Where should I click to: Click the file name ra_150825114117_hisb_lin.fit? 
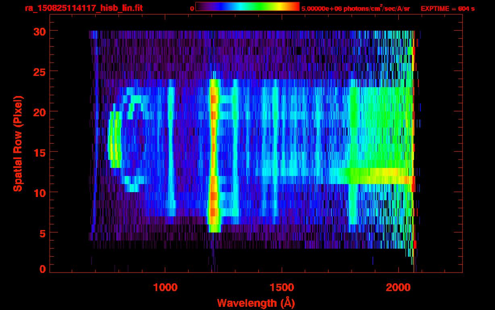[x=84, y=8]
